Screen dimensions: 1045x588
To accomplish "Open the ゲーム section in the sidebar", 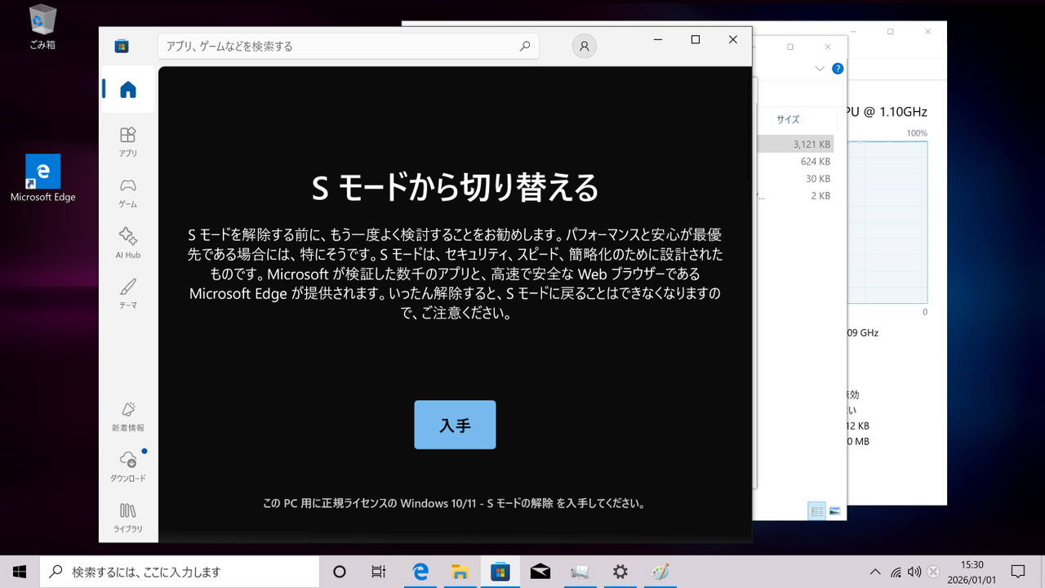I will (x=127, y=193).
